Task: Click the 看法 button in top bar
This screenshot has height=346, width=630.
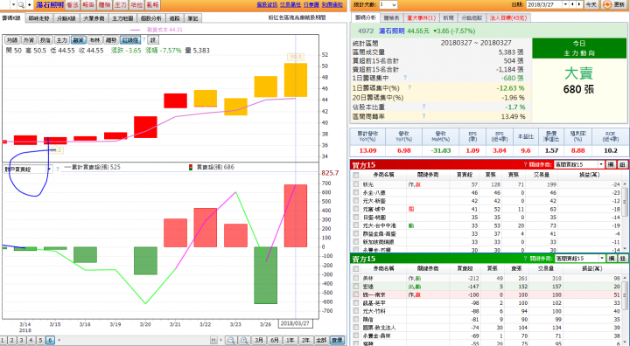Action: click(x=73, y=5)
